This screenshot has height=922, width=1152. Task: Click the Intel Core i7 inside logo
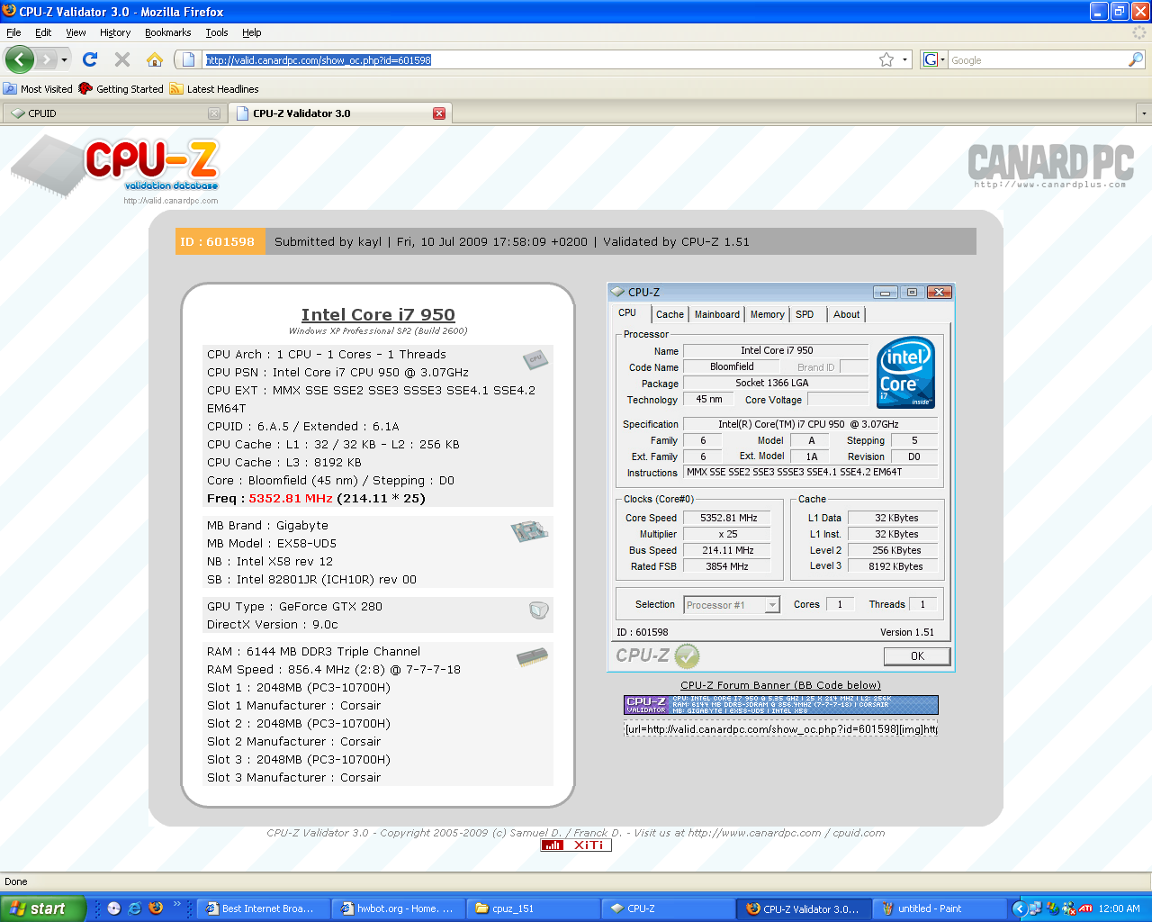(x=906, y=373)
